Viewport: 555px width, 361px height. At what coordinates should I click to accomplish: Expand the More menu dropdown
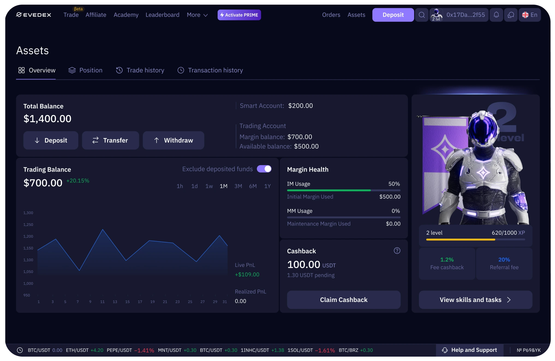pyautogui.click(x=197, y=15)
